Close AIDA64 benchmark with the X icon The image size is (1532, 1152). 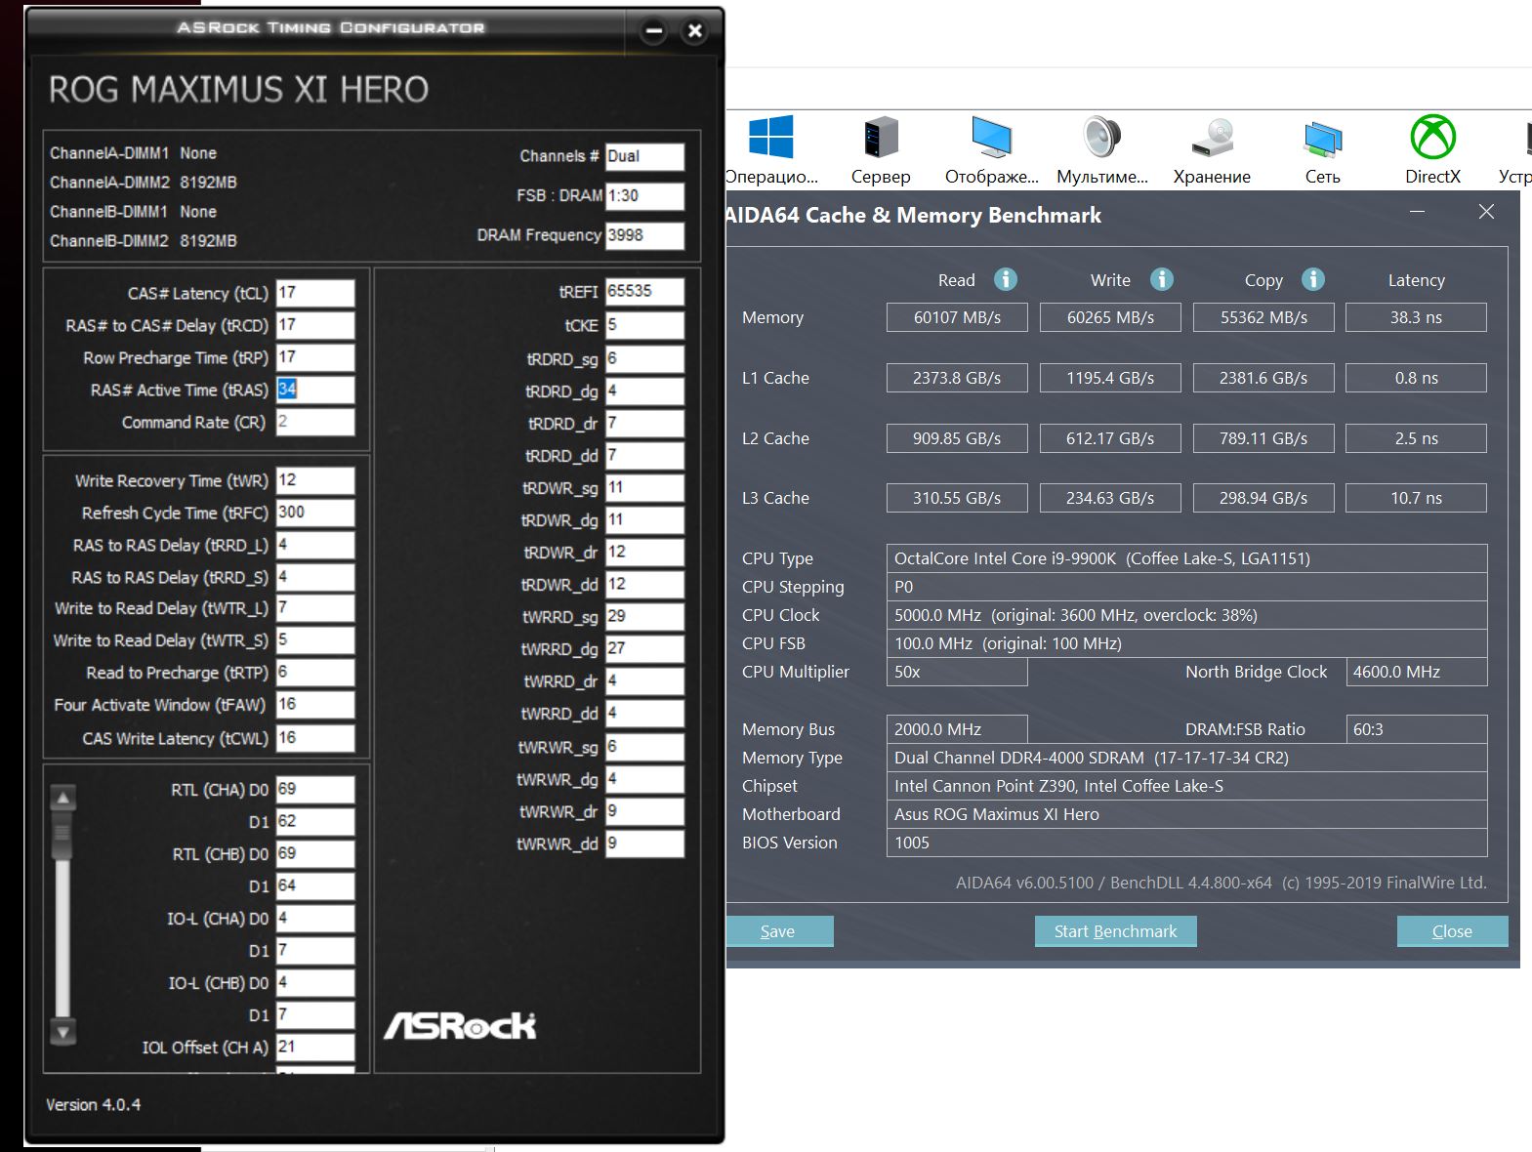click(1486, 212)
